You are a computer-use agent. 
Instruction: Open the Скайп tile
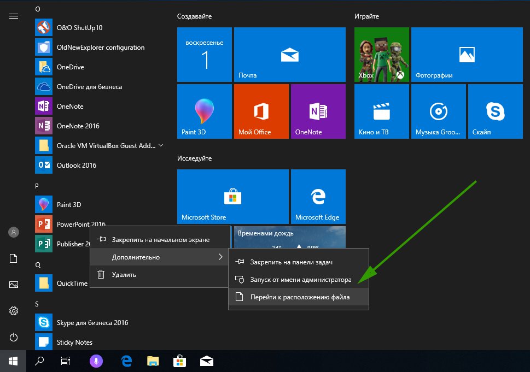click(x=496, y=111)
